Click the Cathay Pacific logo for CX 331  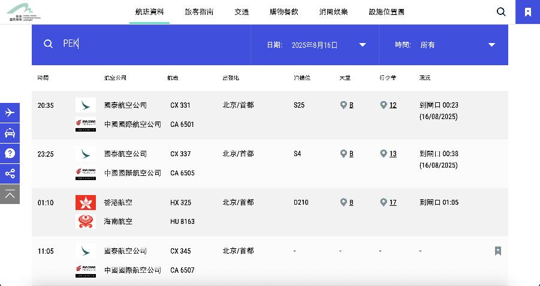(86, 105)
